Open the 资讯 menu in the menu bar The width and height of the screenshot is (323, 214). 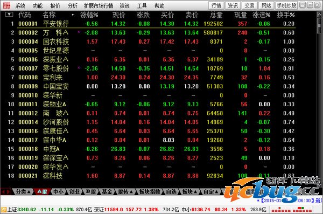(x=125, y=6)
